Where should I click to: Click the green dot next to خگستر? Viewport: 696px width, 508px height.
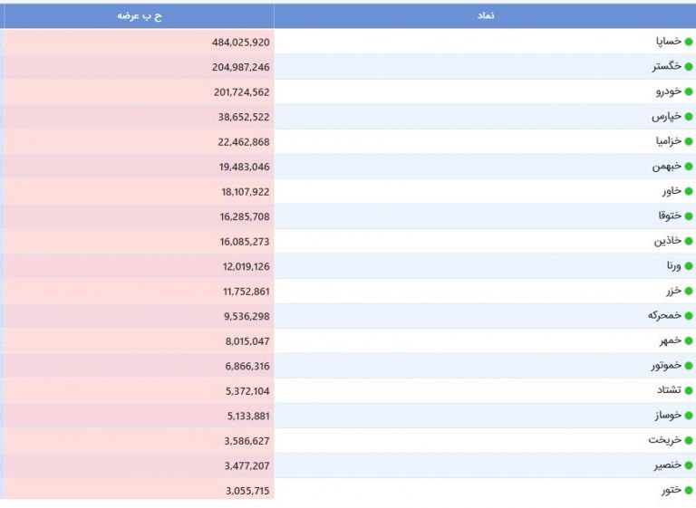tap(689, 66)
